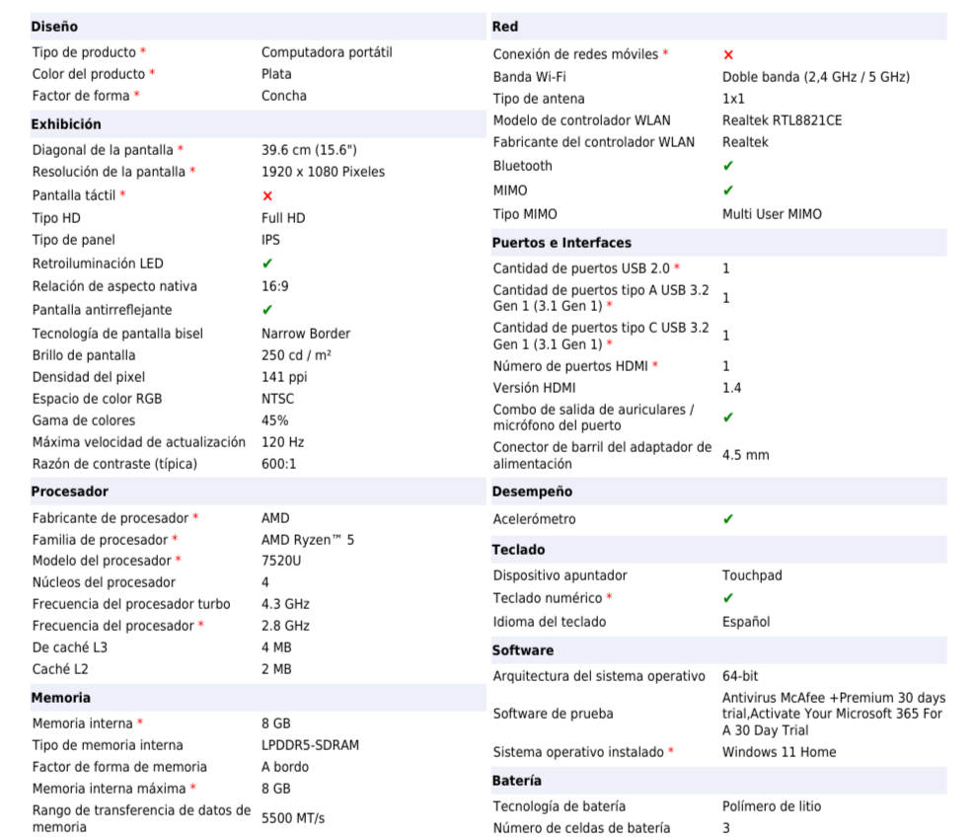
Task: Click the Realtek RTL8821CE controller value
Action: (x=782, y=120)
